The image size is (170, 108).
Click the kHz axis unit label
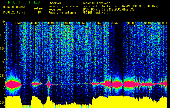coord(2,22)
